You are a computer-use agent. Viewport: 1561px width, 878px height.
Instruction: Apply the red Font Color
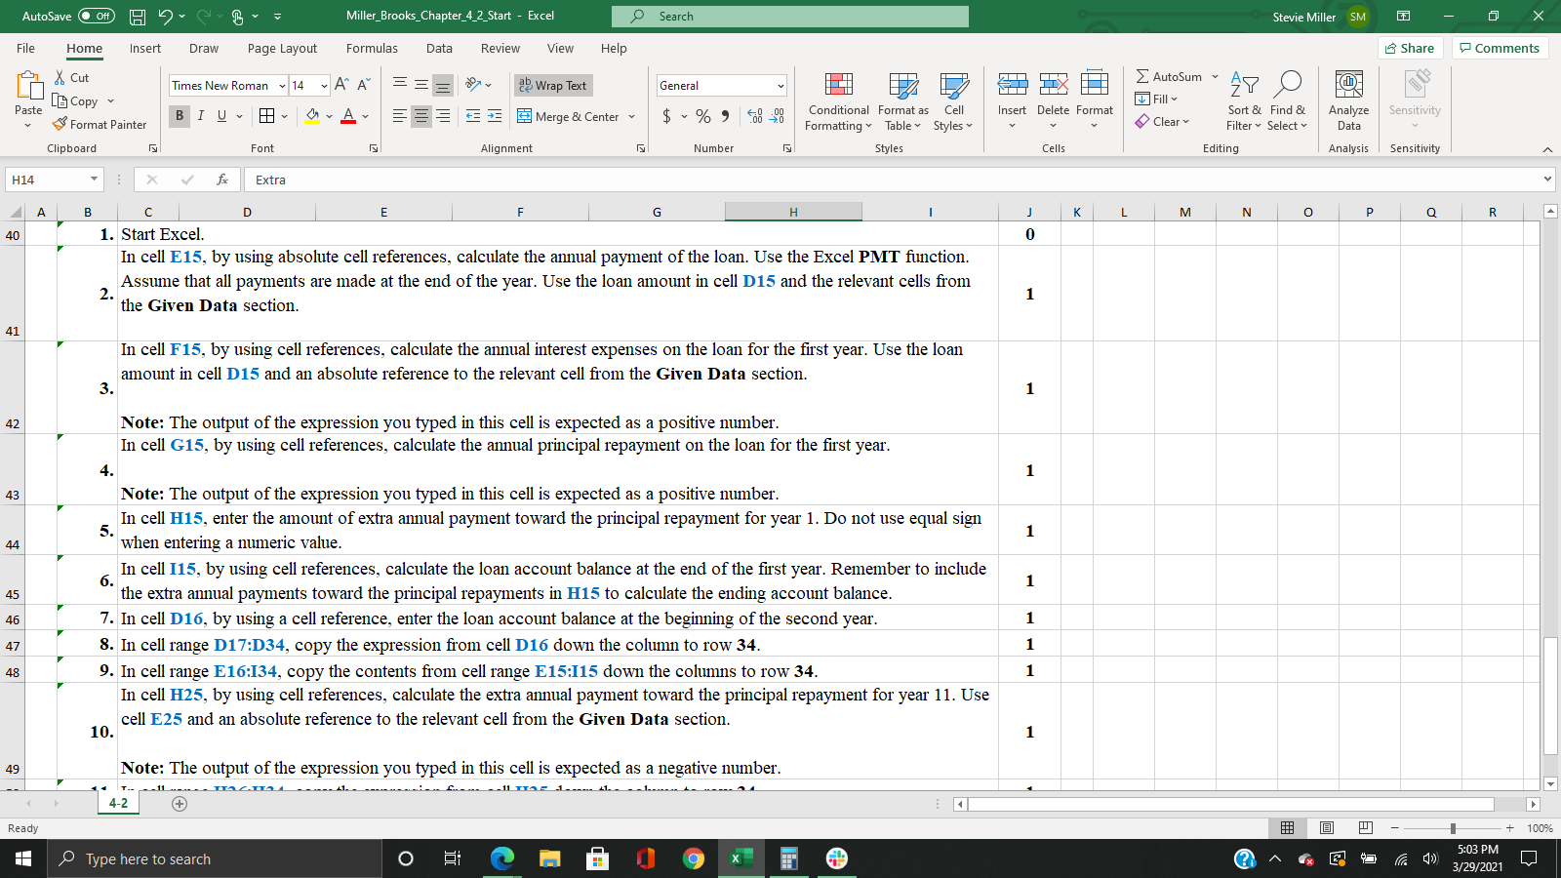348,116
